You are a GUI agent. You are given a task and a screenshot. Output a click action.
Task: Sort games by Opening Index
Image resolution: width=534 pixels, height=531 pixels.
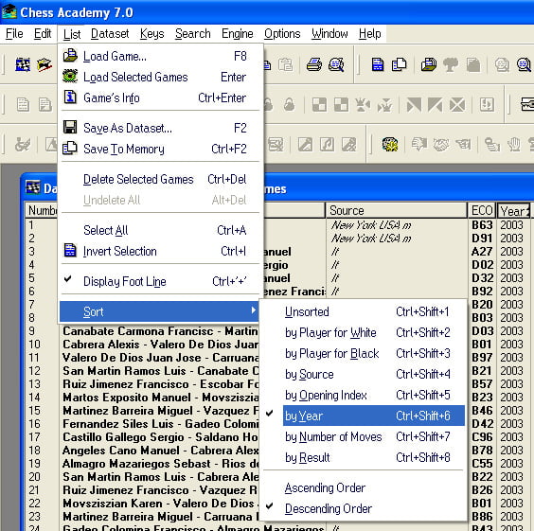click(365, 395)
